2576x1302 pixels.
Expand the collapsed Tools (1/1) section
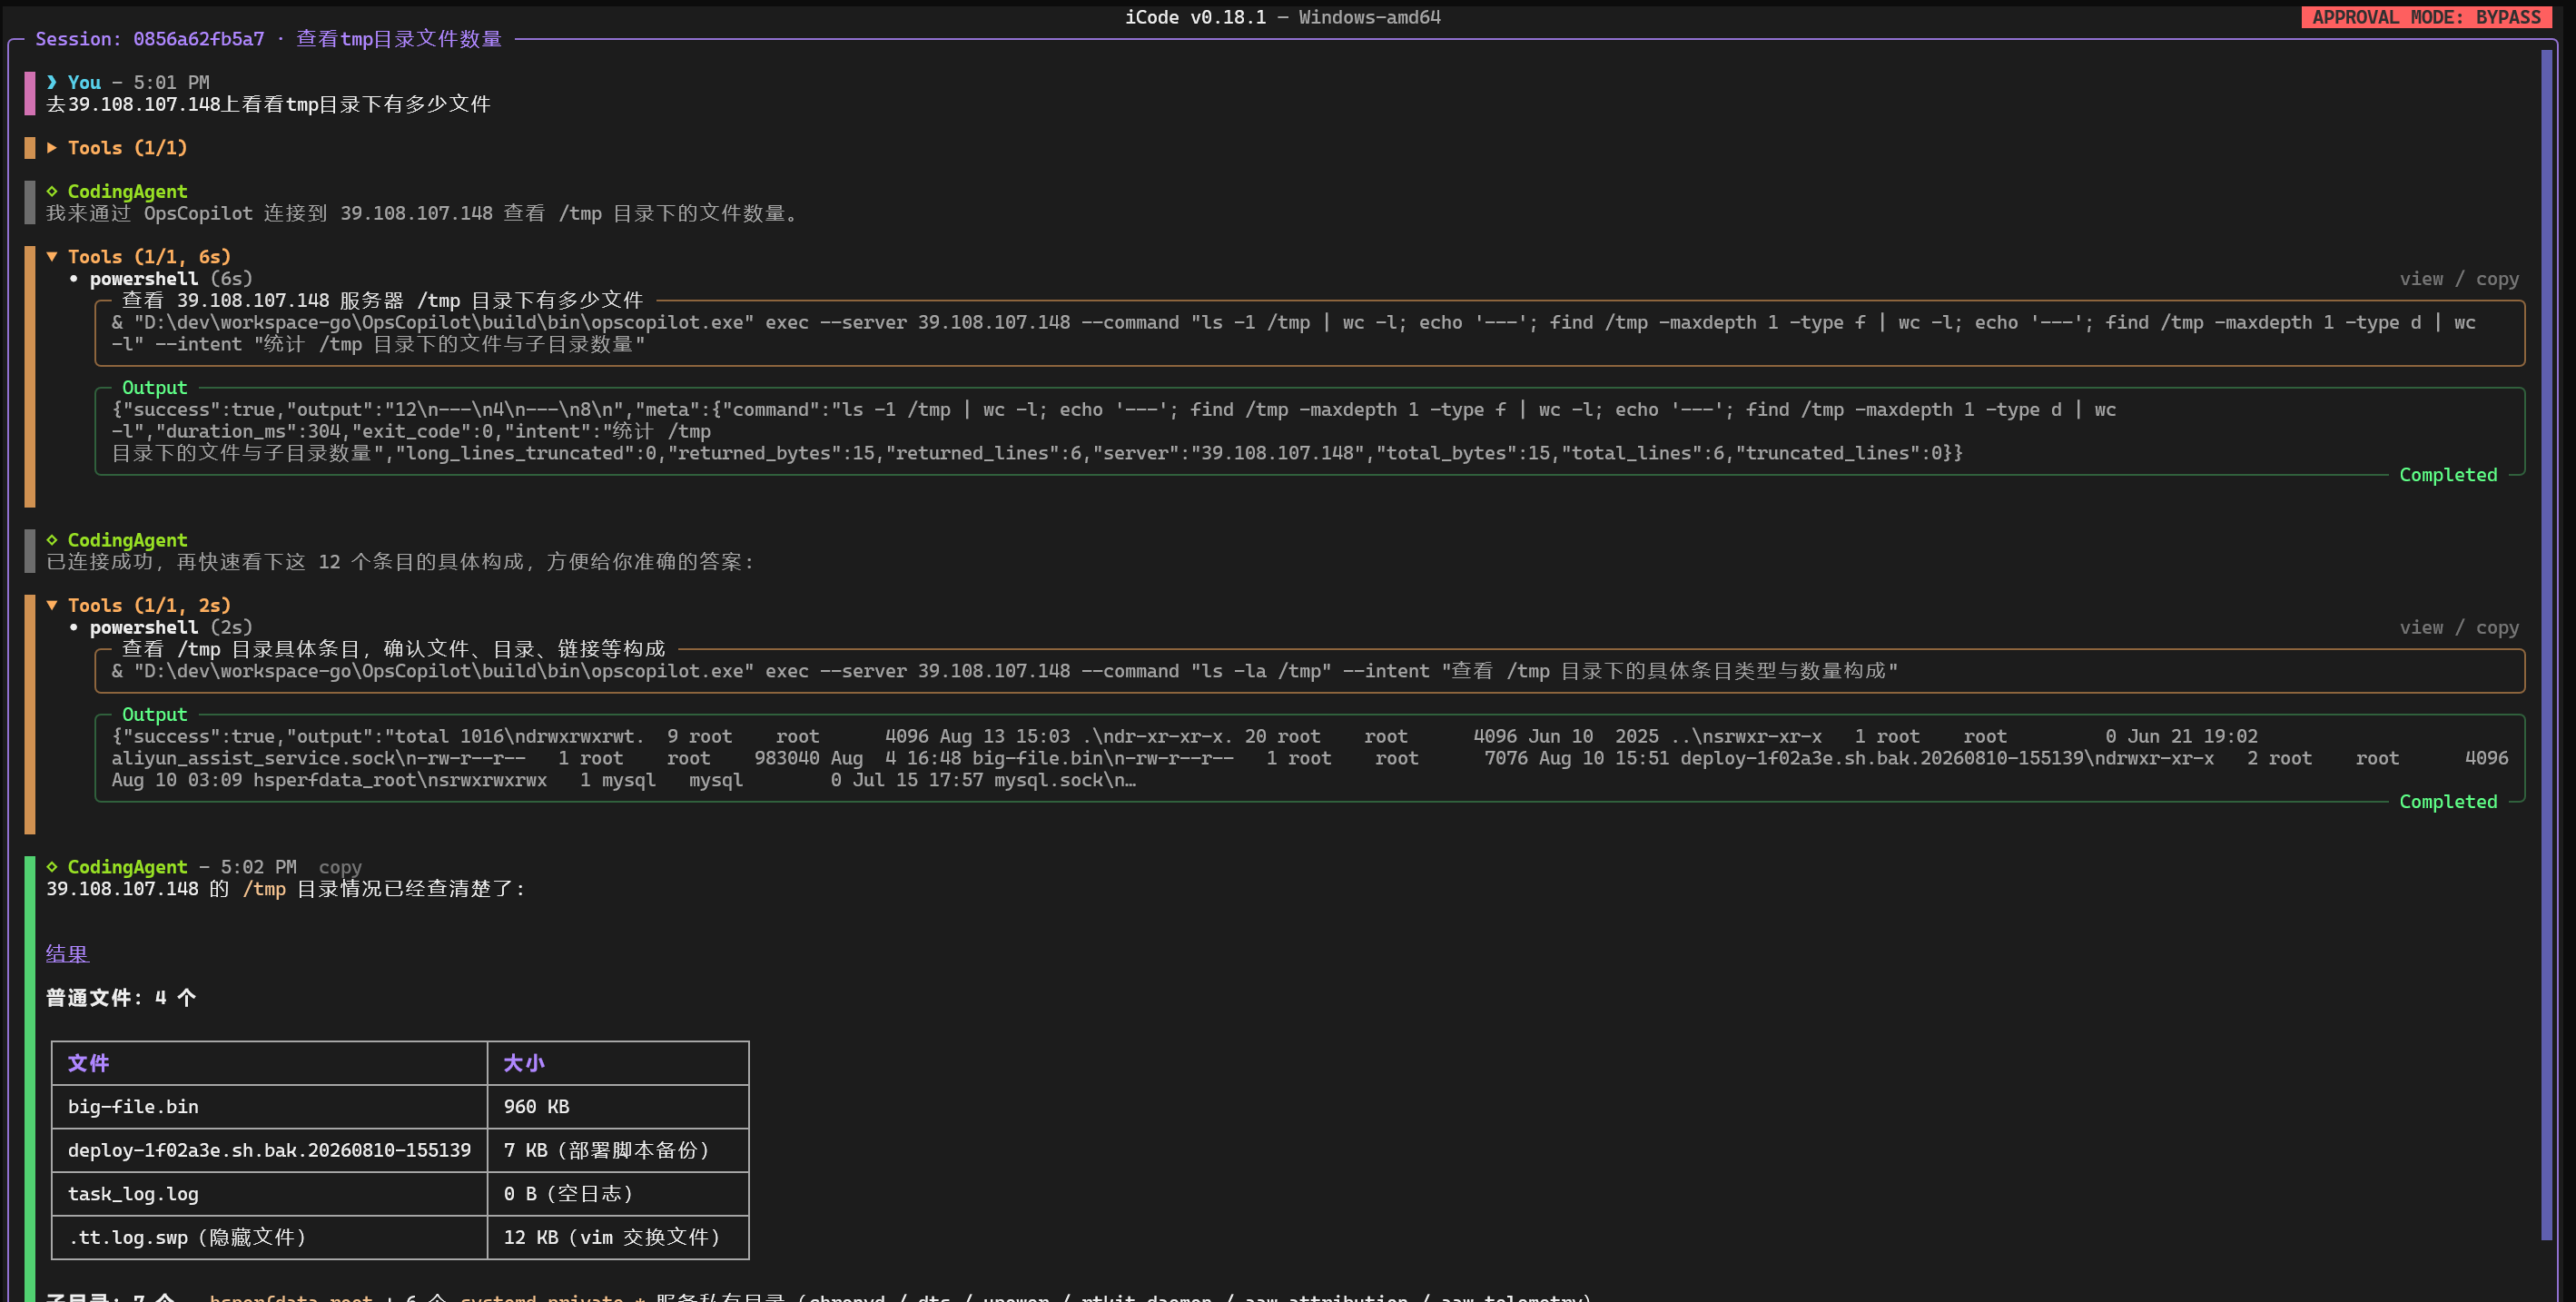click(x=117, y=148)
